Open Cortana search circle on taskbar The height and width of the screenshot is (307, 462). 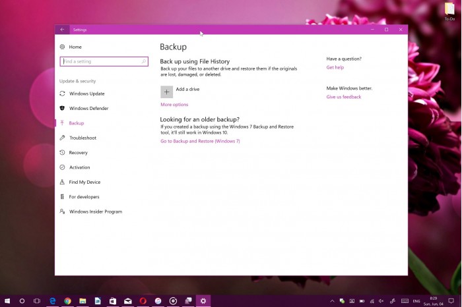(x=22, y=301)
